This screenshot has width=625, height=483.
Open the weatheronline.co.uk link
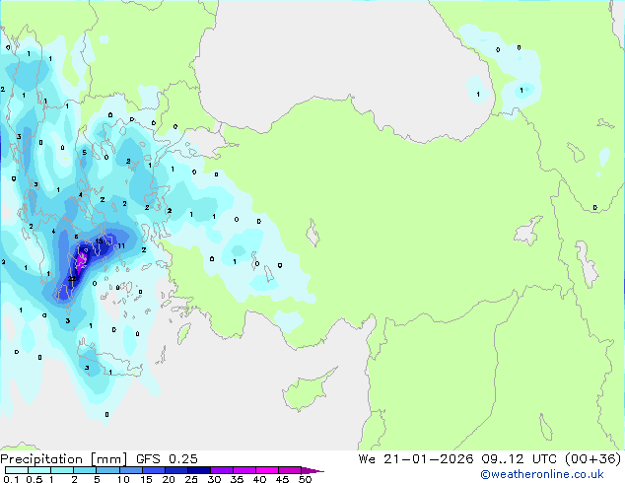(x=541, y=474)
